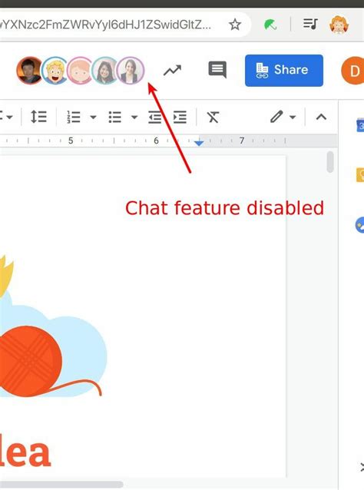364x490 pixels.
Task: Open comment history icon
Action: [217, 70]
